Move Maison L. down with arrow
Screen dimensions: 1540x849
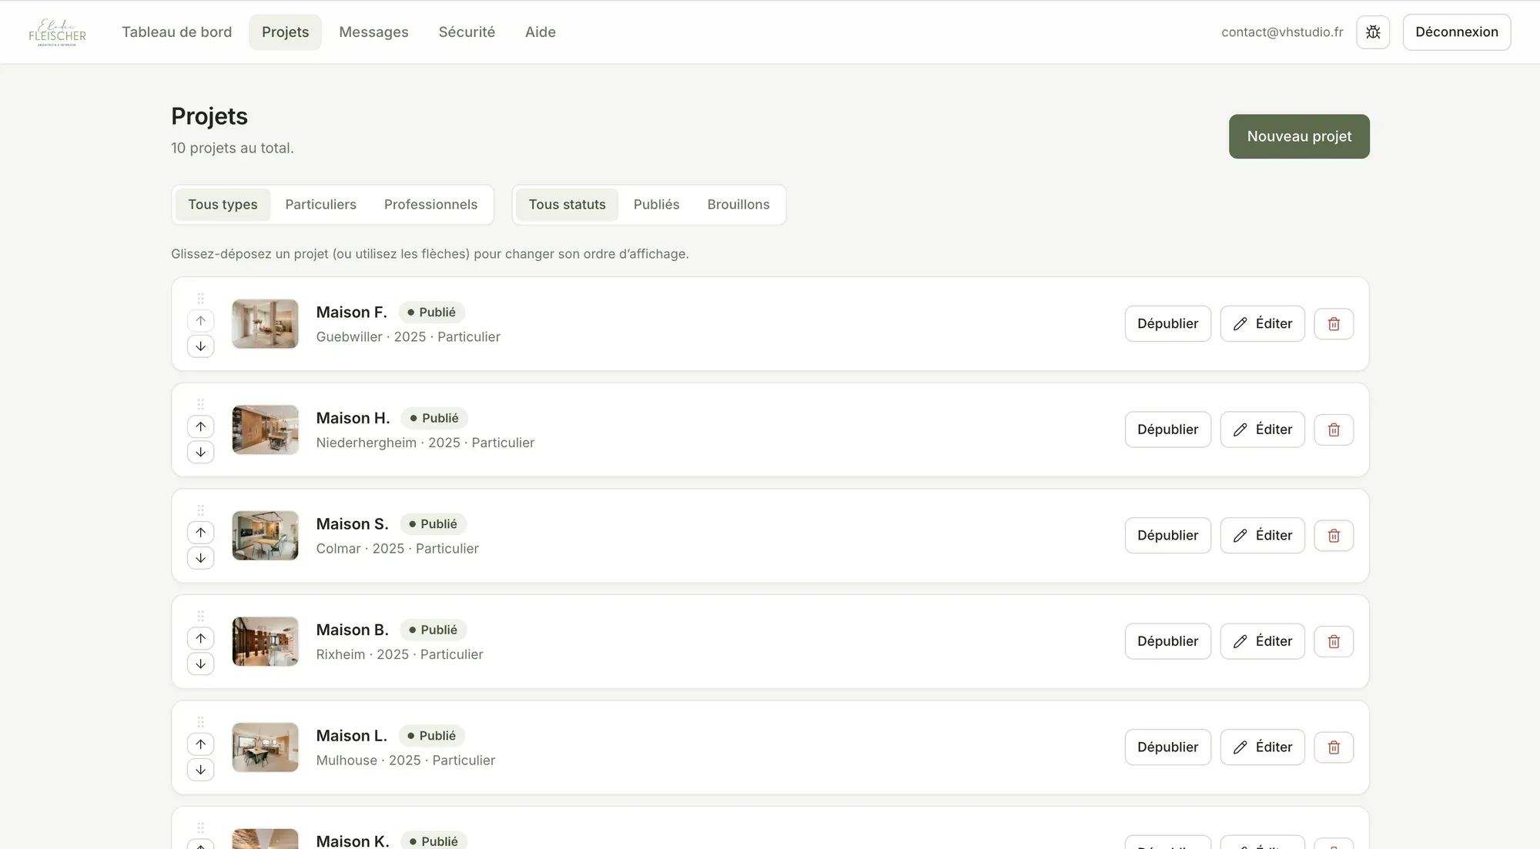(x=200, y=770)
